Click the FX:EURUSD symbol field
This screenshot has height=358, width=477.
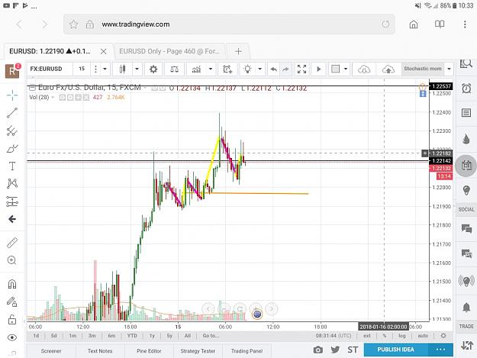(x=50, y=69)
